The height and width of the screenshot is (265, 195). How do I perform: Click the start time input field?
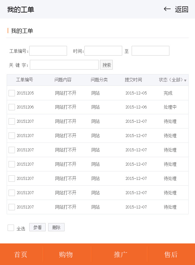(x=103, y=51)
